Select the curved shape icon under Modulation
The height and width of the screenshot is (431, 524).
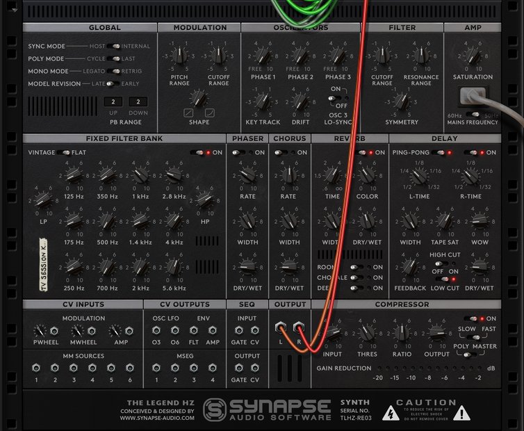pyautogui.click(x=210, y=113)
